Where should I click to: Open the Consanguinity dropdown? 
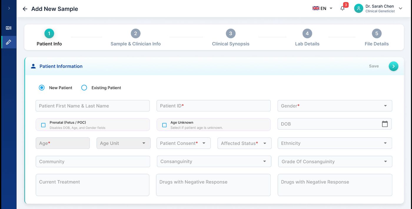click(214, 161)
